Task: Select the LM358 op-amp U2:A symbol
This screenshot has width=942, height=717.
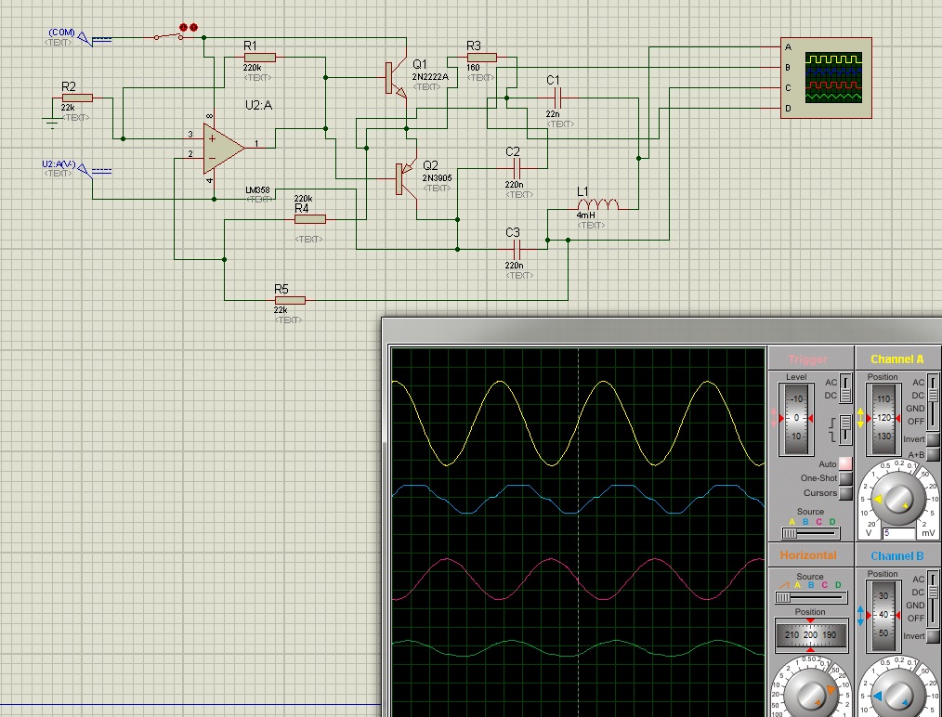Action: coord(224,148)
